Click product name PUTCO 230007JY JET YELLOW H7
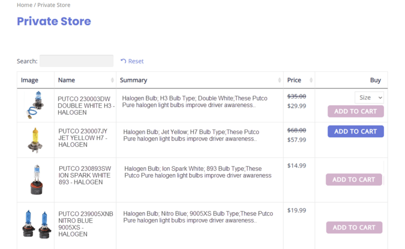405x249 pixels. [83, 138]
